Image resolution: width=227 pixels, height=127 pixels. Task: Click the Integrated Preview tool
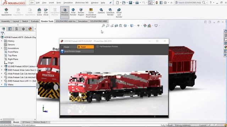(x=55, y=12)
